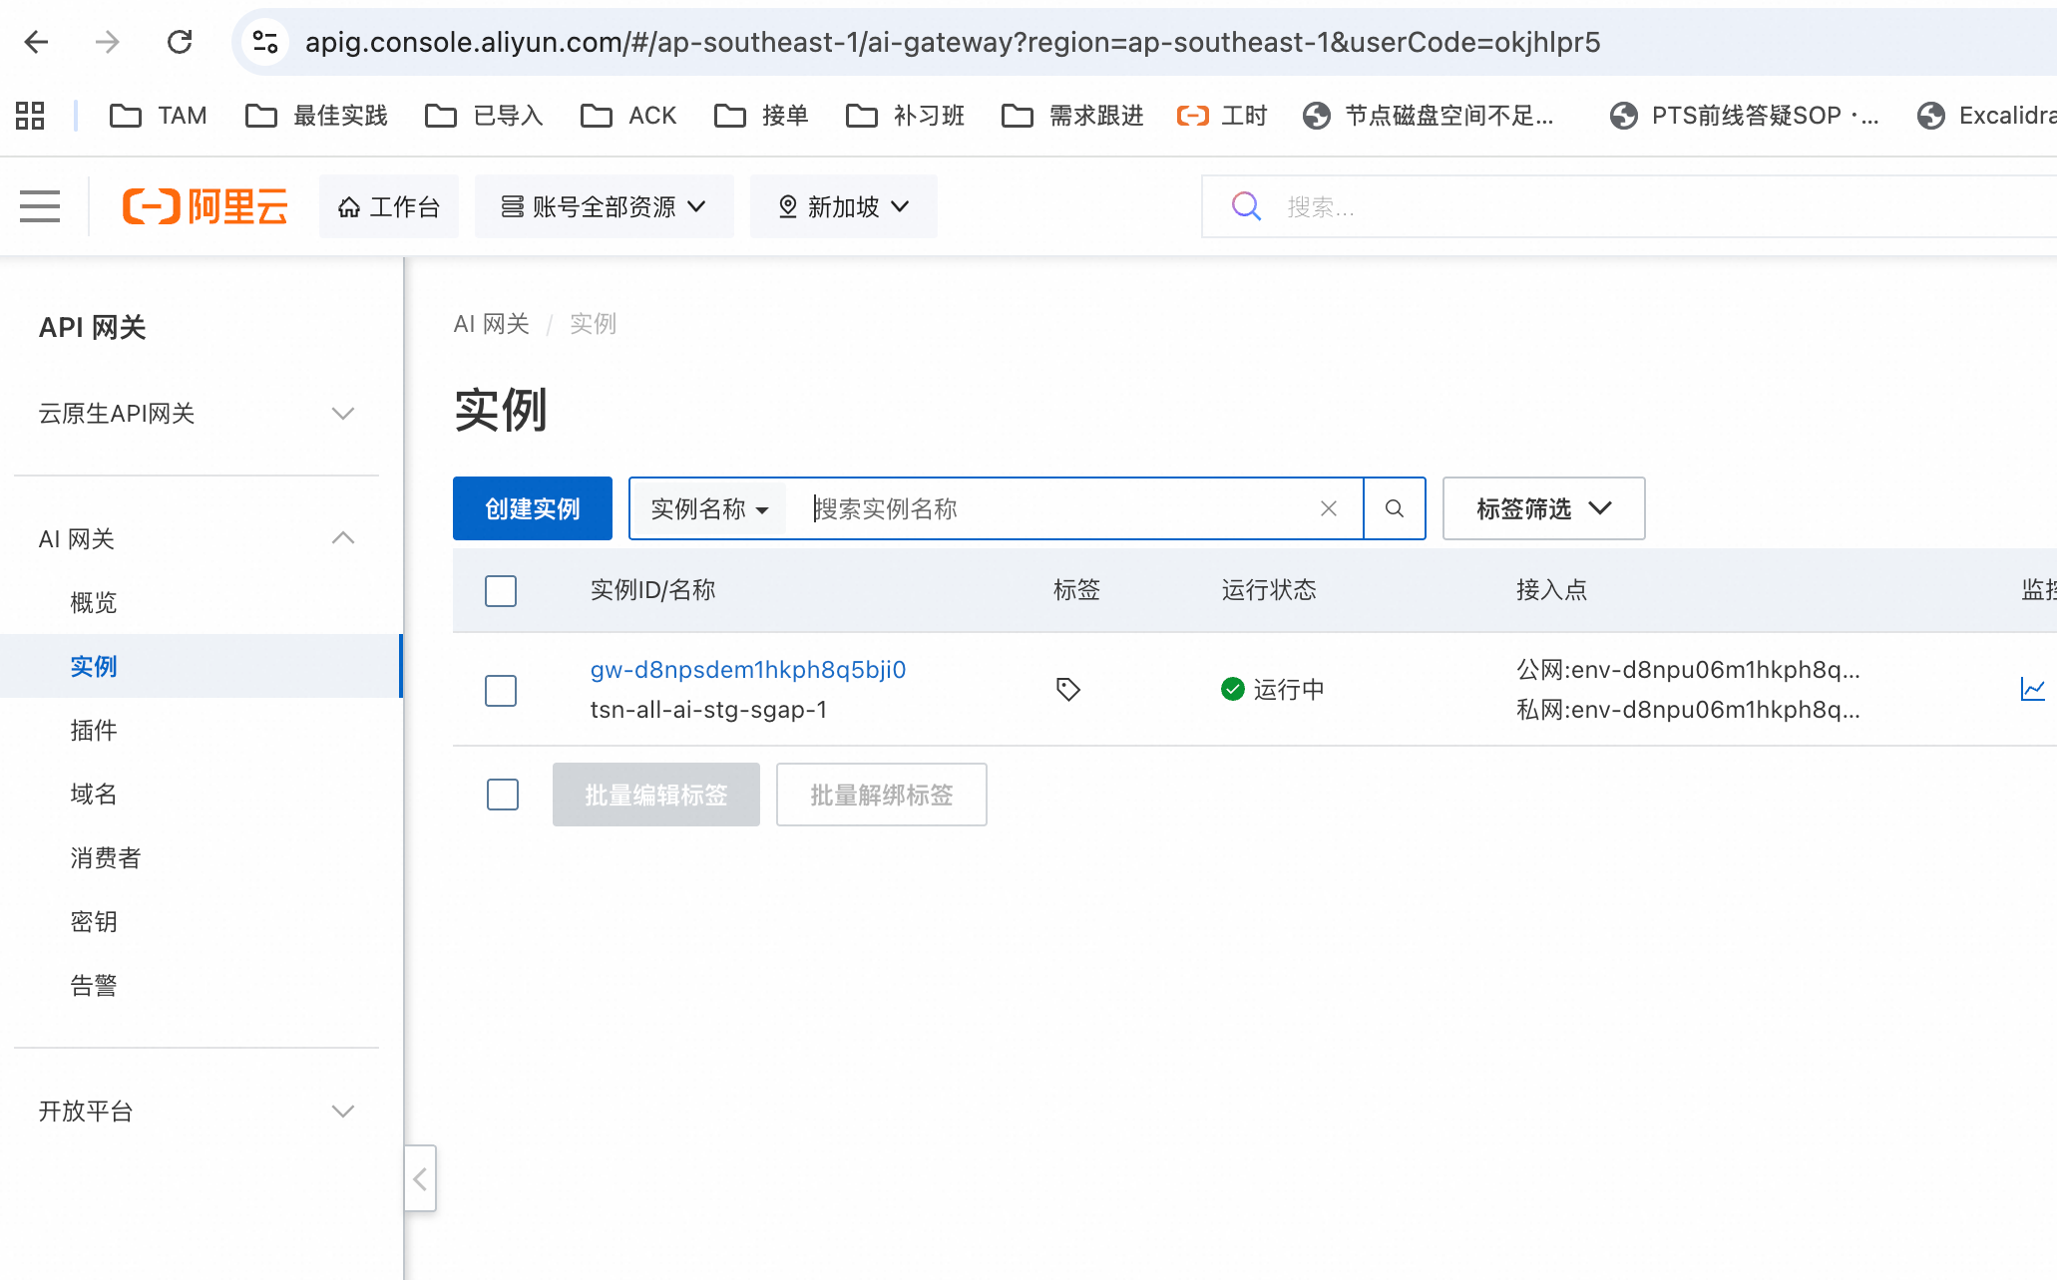Reload the page with refresh icon

[x=180, y=42]
